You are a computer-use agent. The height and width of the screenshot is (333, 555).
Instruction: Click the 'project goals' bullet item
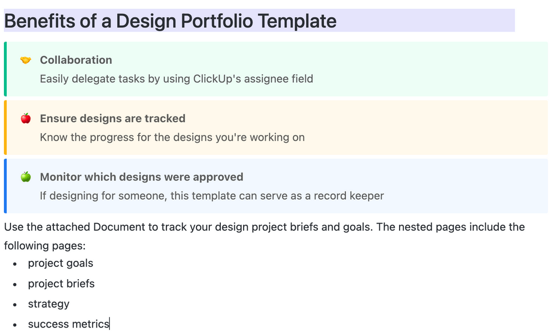pos(60,263)
